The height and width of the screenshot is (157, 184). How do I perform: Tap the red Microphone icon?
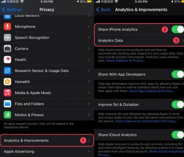tap(7, 26)
